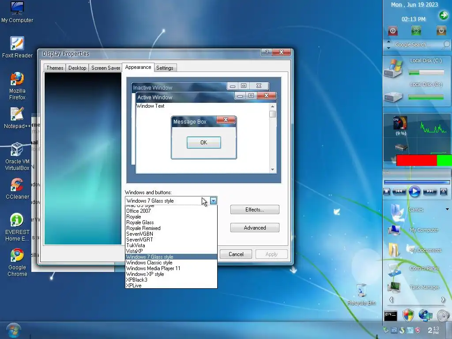
Task: Open Google Chrome desktop shortcut
Action: coord(17,262)
